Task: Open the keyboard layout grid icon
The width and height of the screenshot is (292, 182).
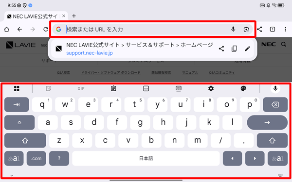Action: (x=146, y=89)
